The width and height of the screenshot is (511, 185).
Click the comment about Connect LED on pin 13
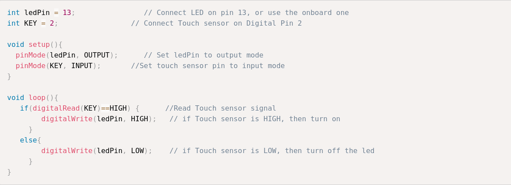point(246,13)
